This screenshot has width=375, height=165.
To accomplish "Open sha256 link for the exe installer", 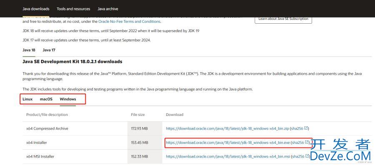I will pos(298,143).
